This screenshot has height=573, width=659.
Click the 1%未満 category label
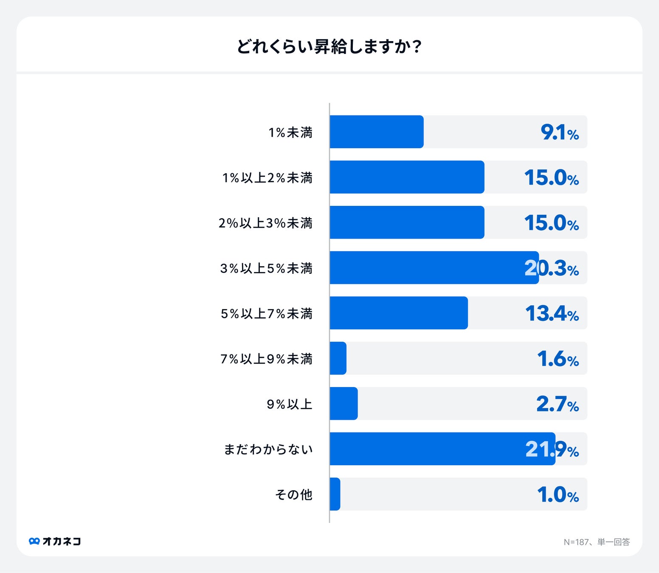pos(290,132)
